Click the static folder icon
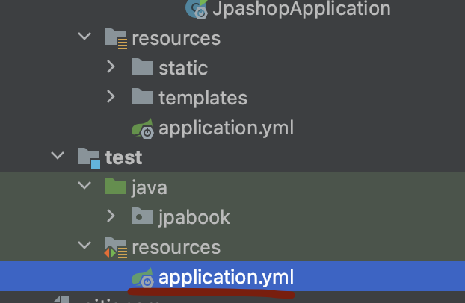465x303 pixels. [142, 67]
